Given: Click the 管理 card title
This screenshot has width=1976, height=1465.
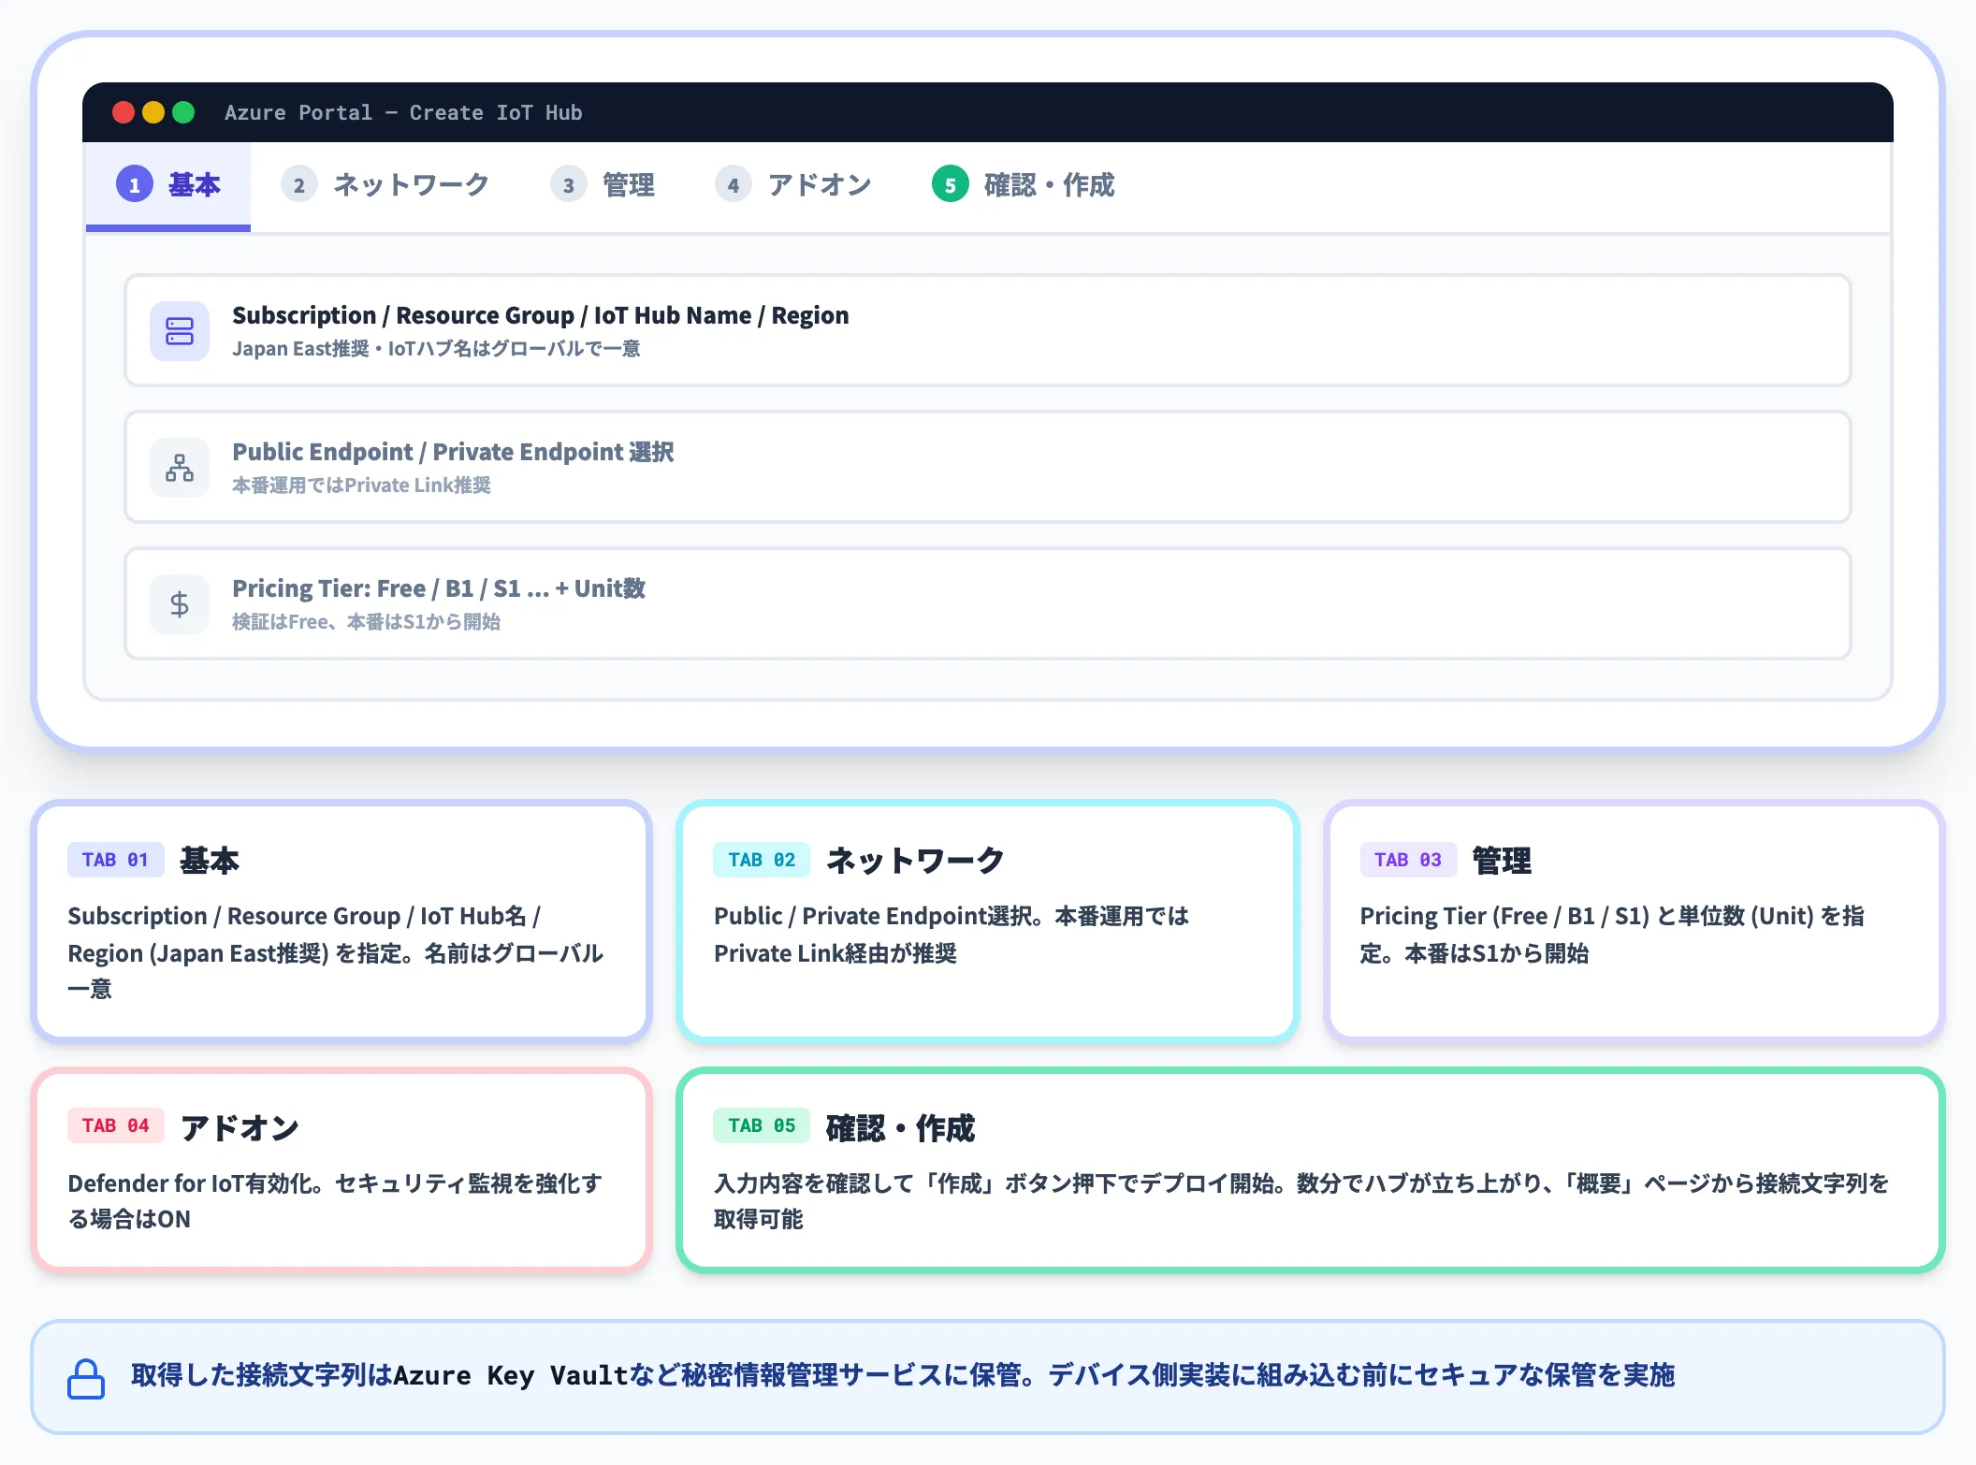Looking at the screenshot, I should pyautogui.click(x=1503, y=861).
